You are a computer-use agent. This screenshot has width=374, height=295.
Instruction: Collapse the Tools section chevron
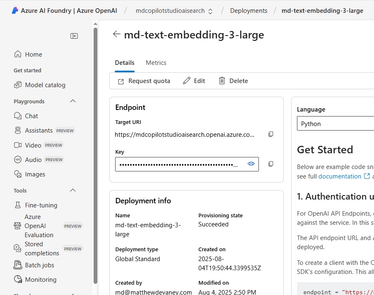click(x=73, y=190)
